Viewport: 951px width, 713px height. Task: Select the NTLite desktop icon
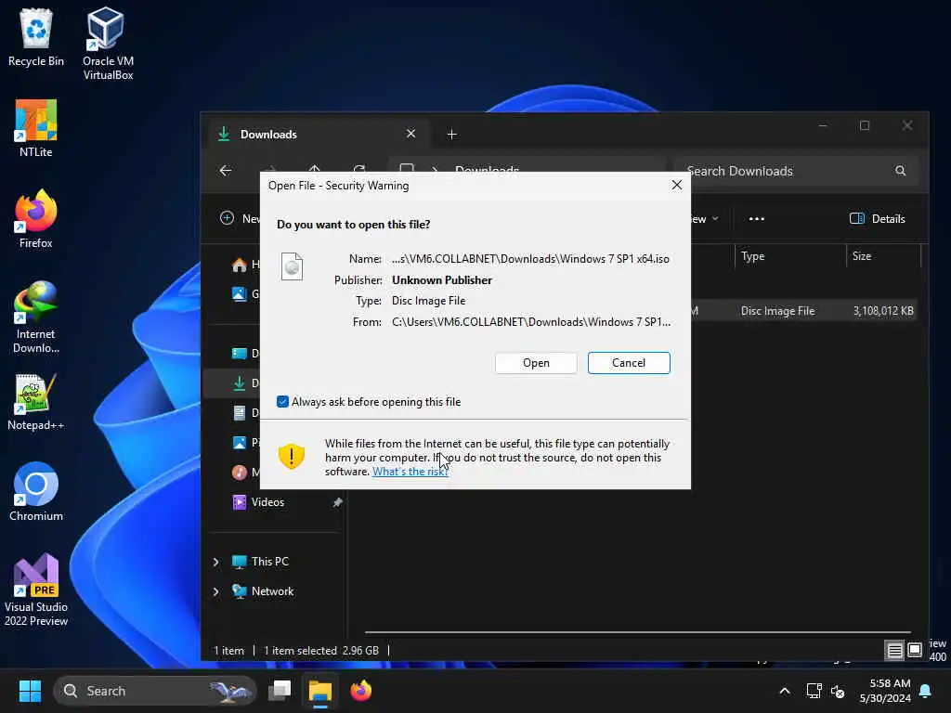(36, 128)
